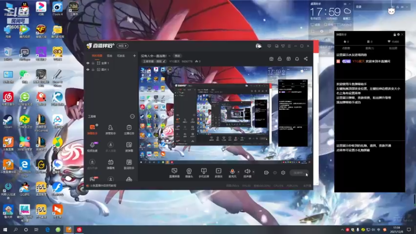Open the 斗鱼直播伴侣使用教程 tutorial link
The height and width of the screenshot is (234, 416).
tap(103, 186)
